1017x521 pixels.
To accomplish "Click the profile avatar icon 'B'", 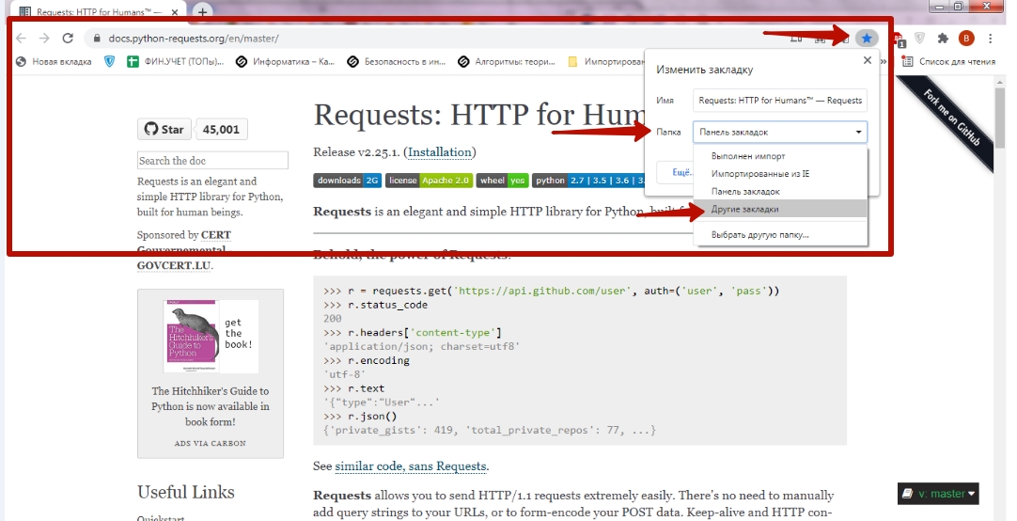I will point(966,39).
